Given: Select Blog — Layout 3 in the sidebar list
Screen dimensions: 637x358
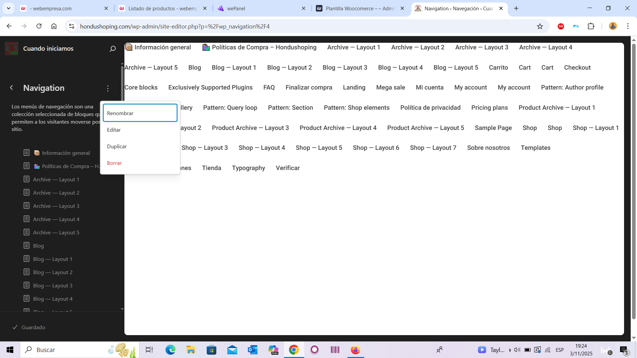Looking at the screenshot, I should (52, 285).
